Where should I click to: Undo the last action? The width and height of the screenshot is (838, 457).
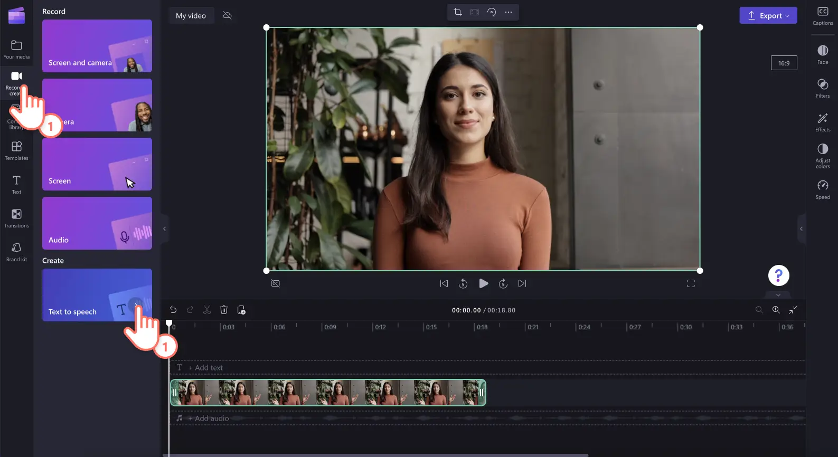(173, 310)
